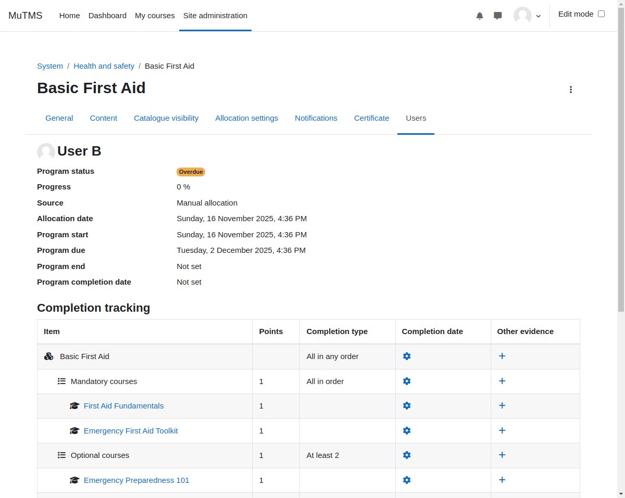Click gear icon for First Aid Fundamentals
The height and width of the screenshot is (498, 625).
point(407,406)
